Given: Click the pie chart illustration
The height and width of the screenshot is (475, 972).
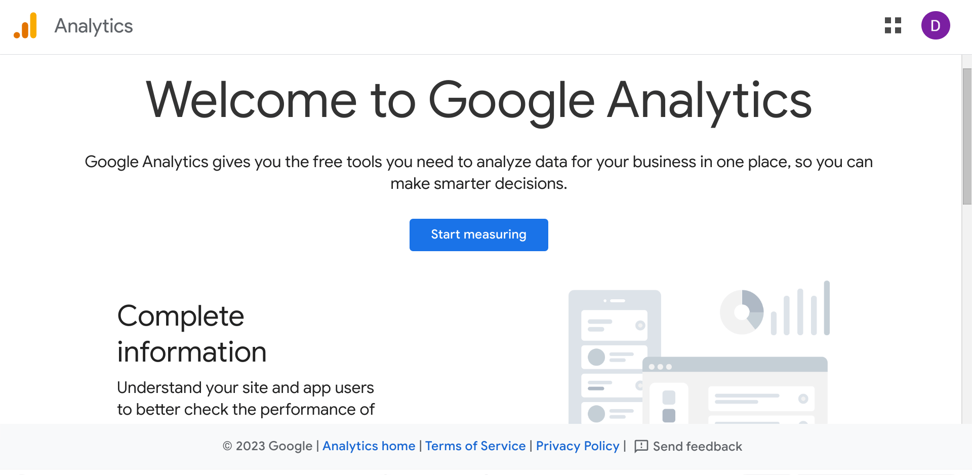Looking at the screenshot, I should click(742, 311).
